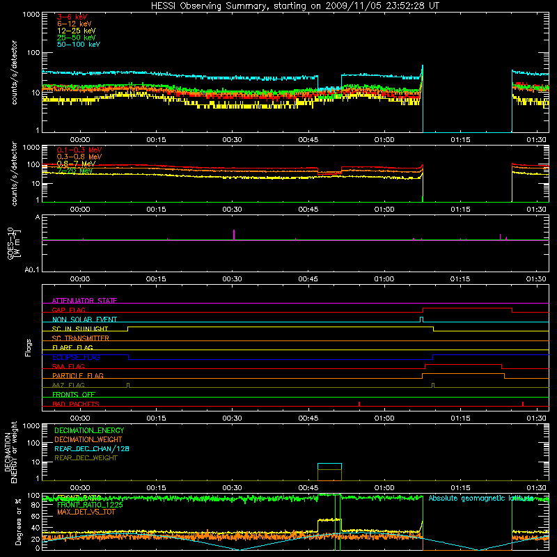This screenshot has height=557, width=557.
Task: Click the '00:30' time label under the top panel
Action: point(232,140)
